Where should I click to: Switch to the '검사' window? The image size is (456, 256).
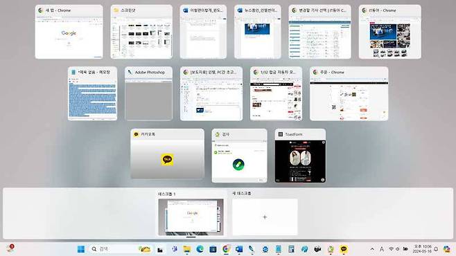pos(239,156)
